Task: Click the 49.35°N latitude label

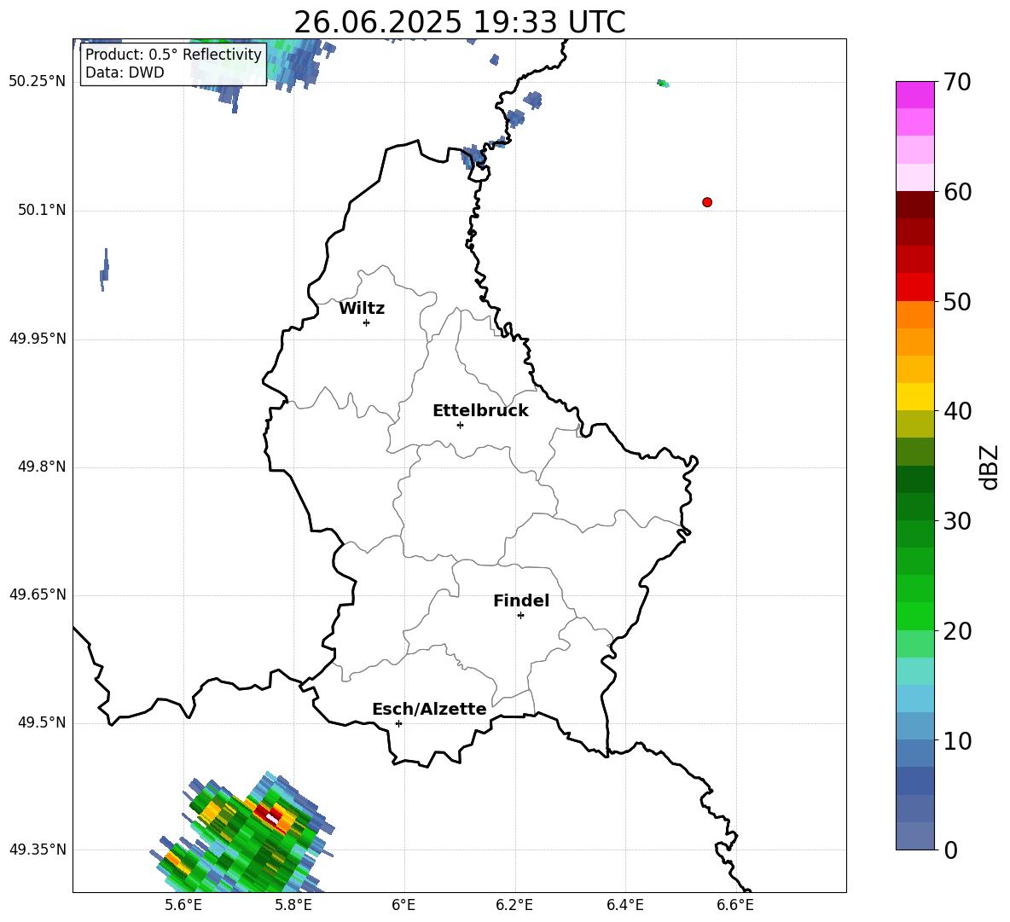Action: pos(38,850)
